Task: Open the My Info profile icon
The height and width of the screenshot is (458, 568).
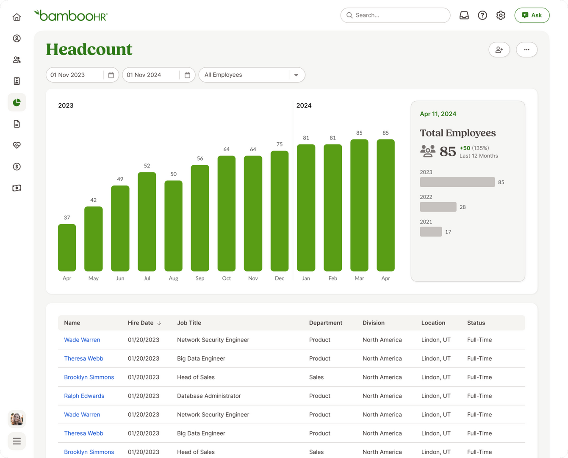Action: click(x=17, y=39)
